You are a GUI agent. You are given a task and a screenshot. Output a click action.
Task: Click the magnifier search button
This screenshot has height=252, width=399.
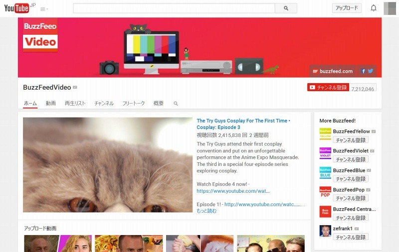(x=286, y=8)
